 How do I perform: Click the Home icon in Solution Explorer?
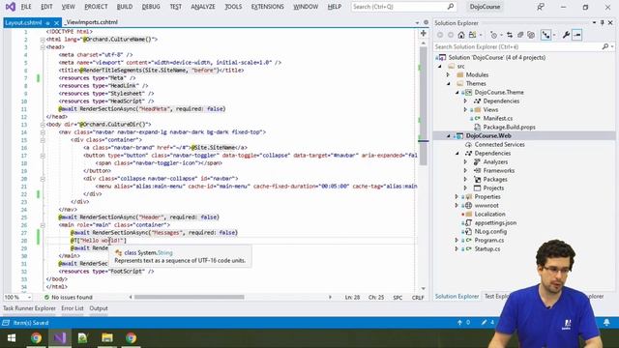[x=461, y=35]
